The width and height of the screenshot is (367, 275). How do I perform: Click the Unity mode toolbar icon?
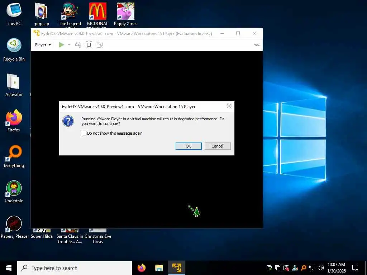coord(100,45)
